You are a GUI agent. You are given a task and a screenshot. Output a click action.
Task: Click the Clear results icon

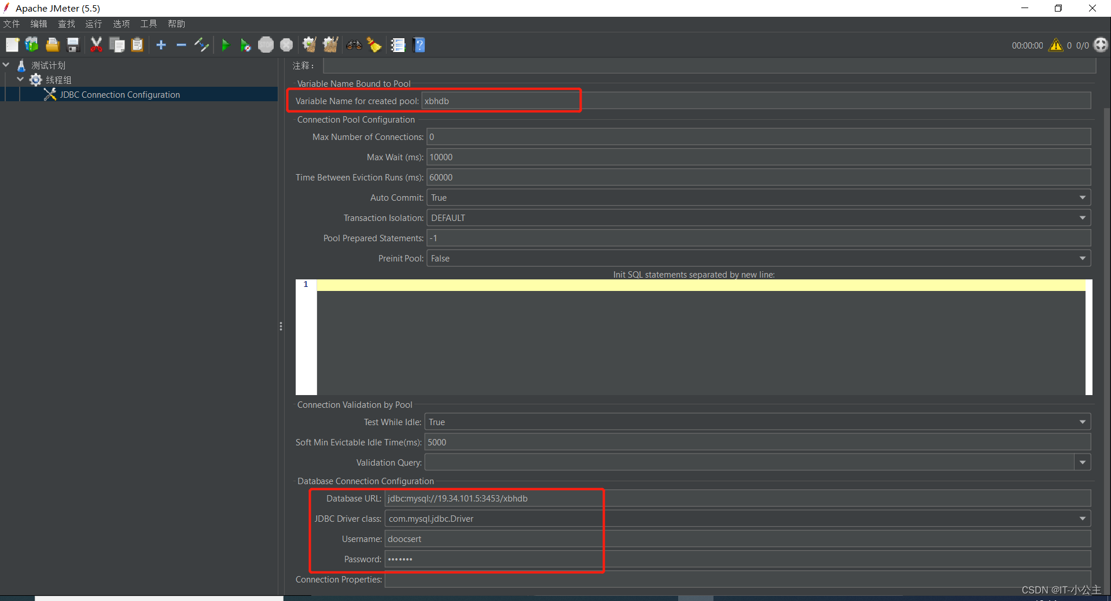point(310,45)
